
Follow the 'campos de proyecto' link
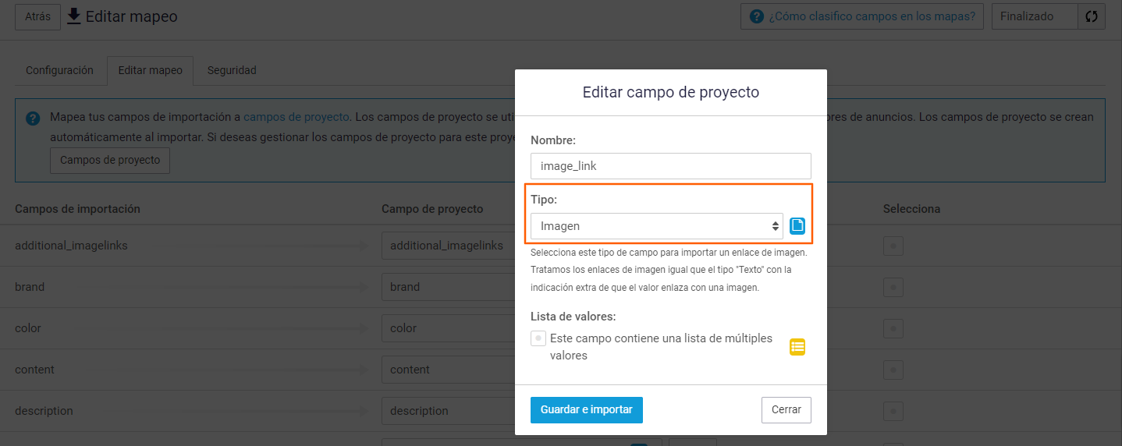(296, 117)
